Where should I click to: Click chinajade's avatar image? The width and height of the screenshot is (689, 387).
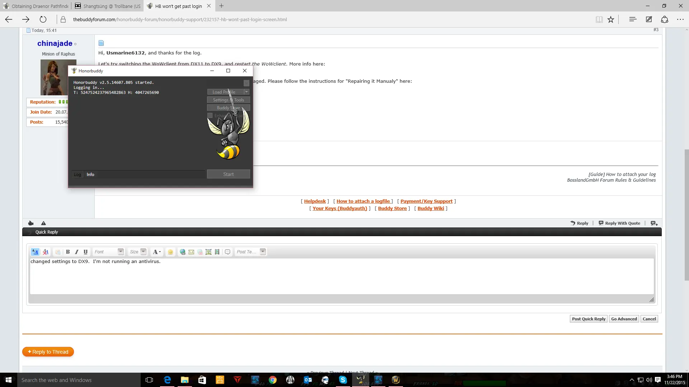[54, 77]
